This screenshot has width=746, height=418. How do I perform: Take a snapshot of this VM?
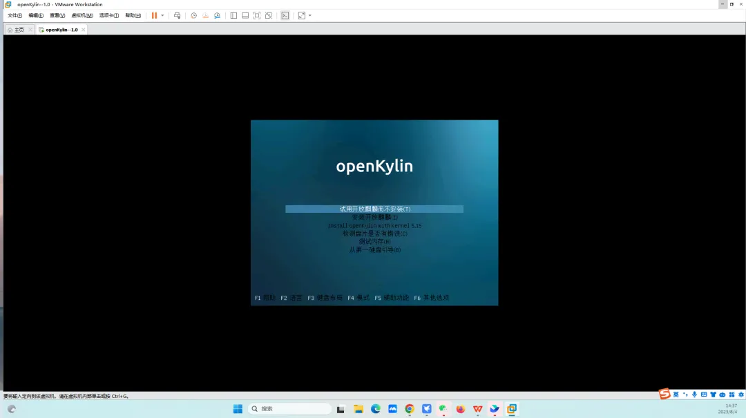point(193,16)
